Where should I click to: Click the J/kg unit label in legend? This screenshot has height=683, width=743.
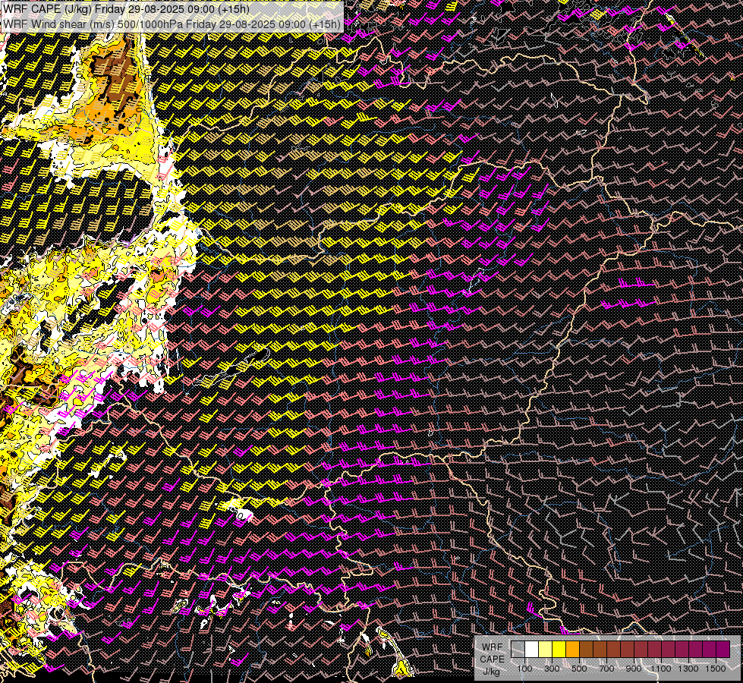(491, 671)
